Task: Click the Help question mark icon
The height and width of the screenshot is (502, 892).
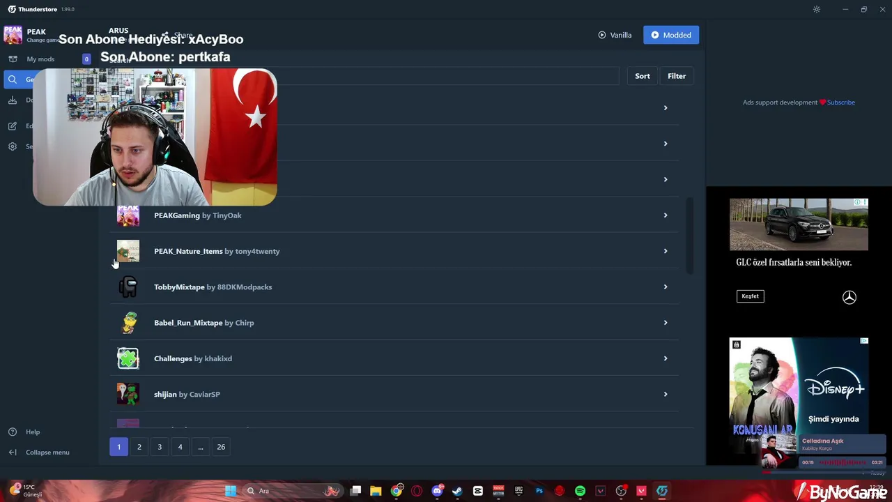Action: tap(13, 432)
